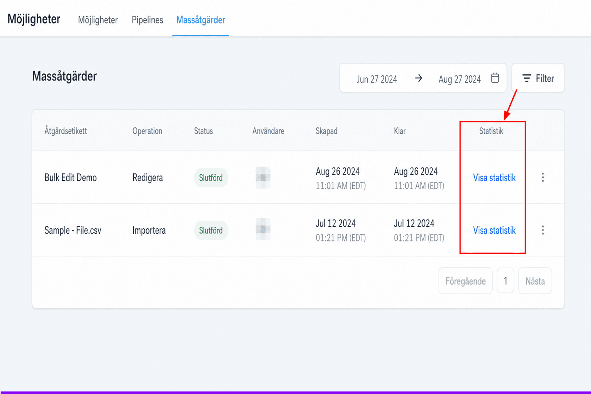Image resolution: width=591 pixels, height=394 pixels.
Task: Switch to the Pipelines tab
Action: 147,20
